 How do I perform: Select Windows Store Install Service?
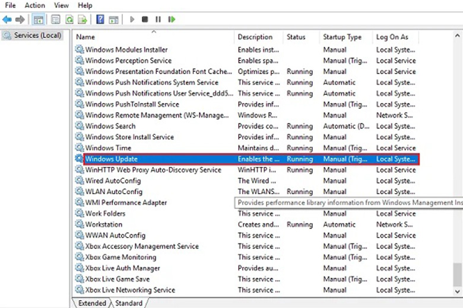(129, 137)
